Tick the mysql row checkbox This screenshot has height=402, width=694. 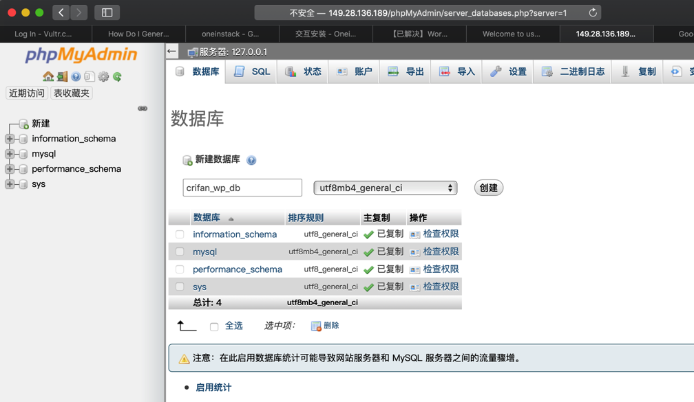click(x=179, y=252)
